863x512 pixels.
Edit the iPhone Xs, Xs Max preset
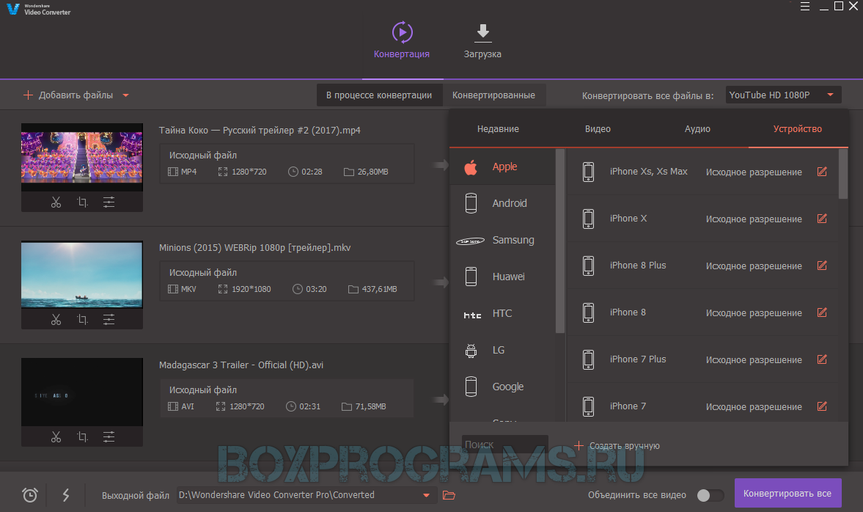pyautogui.click(x=822, y=171)
